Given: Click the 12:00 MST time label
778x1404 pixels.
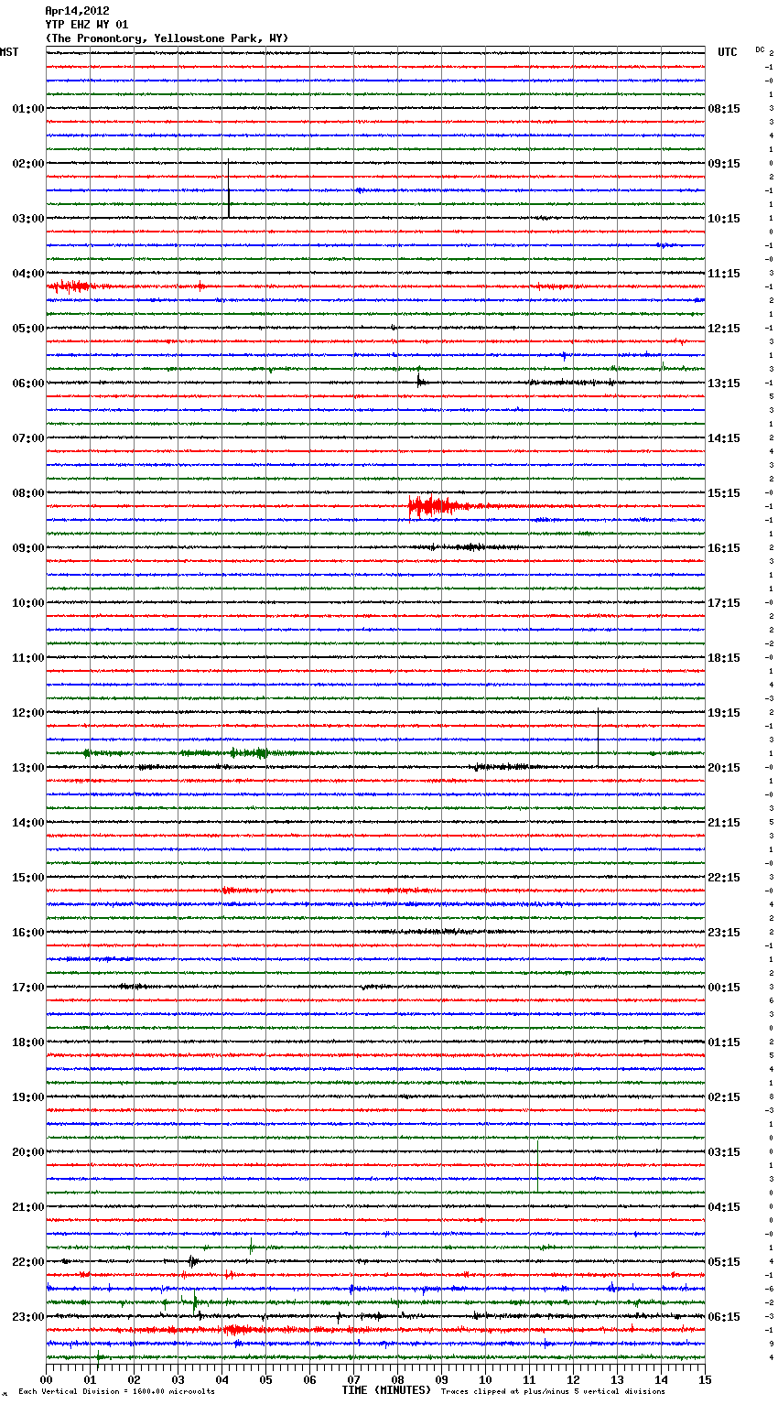Looking at the screenshot, I should pos(27,713).
